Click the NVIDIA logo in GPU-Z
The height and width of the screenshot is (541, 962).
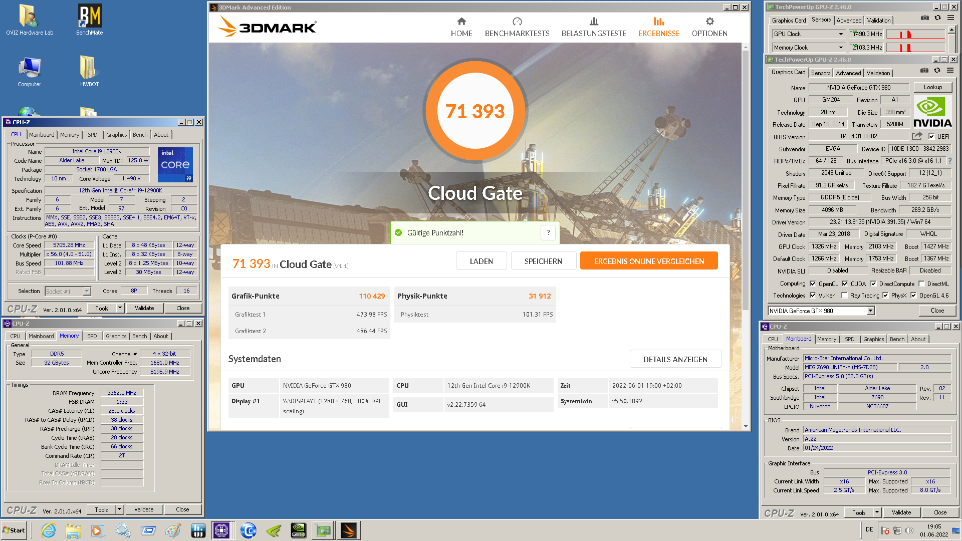click(x=932, y=112)
